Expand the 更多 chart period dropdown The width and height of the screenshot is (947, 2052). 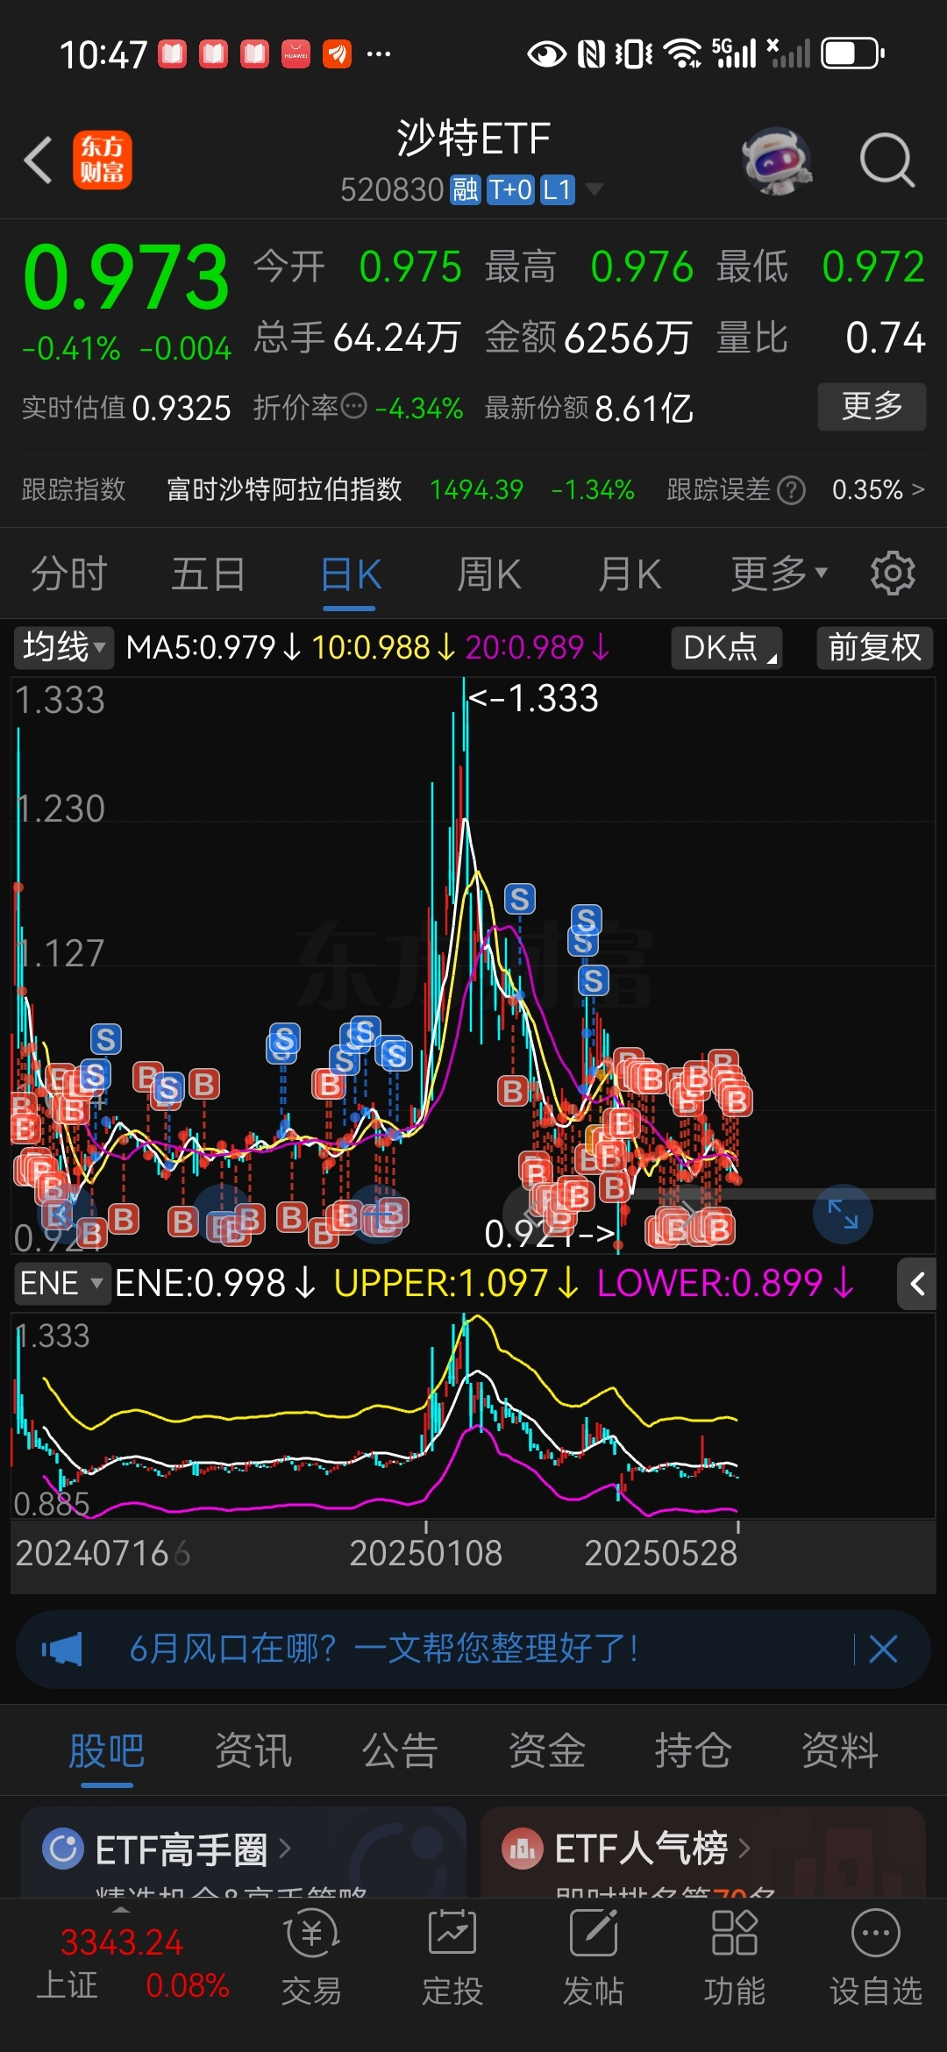780,574
